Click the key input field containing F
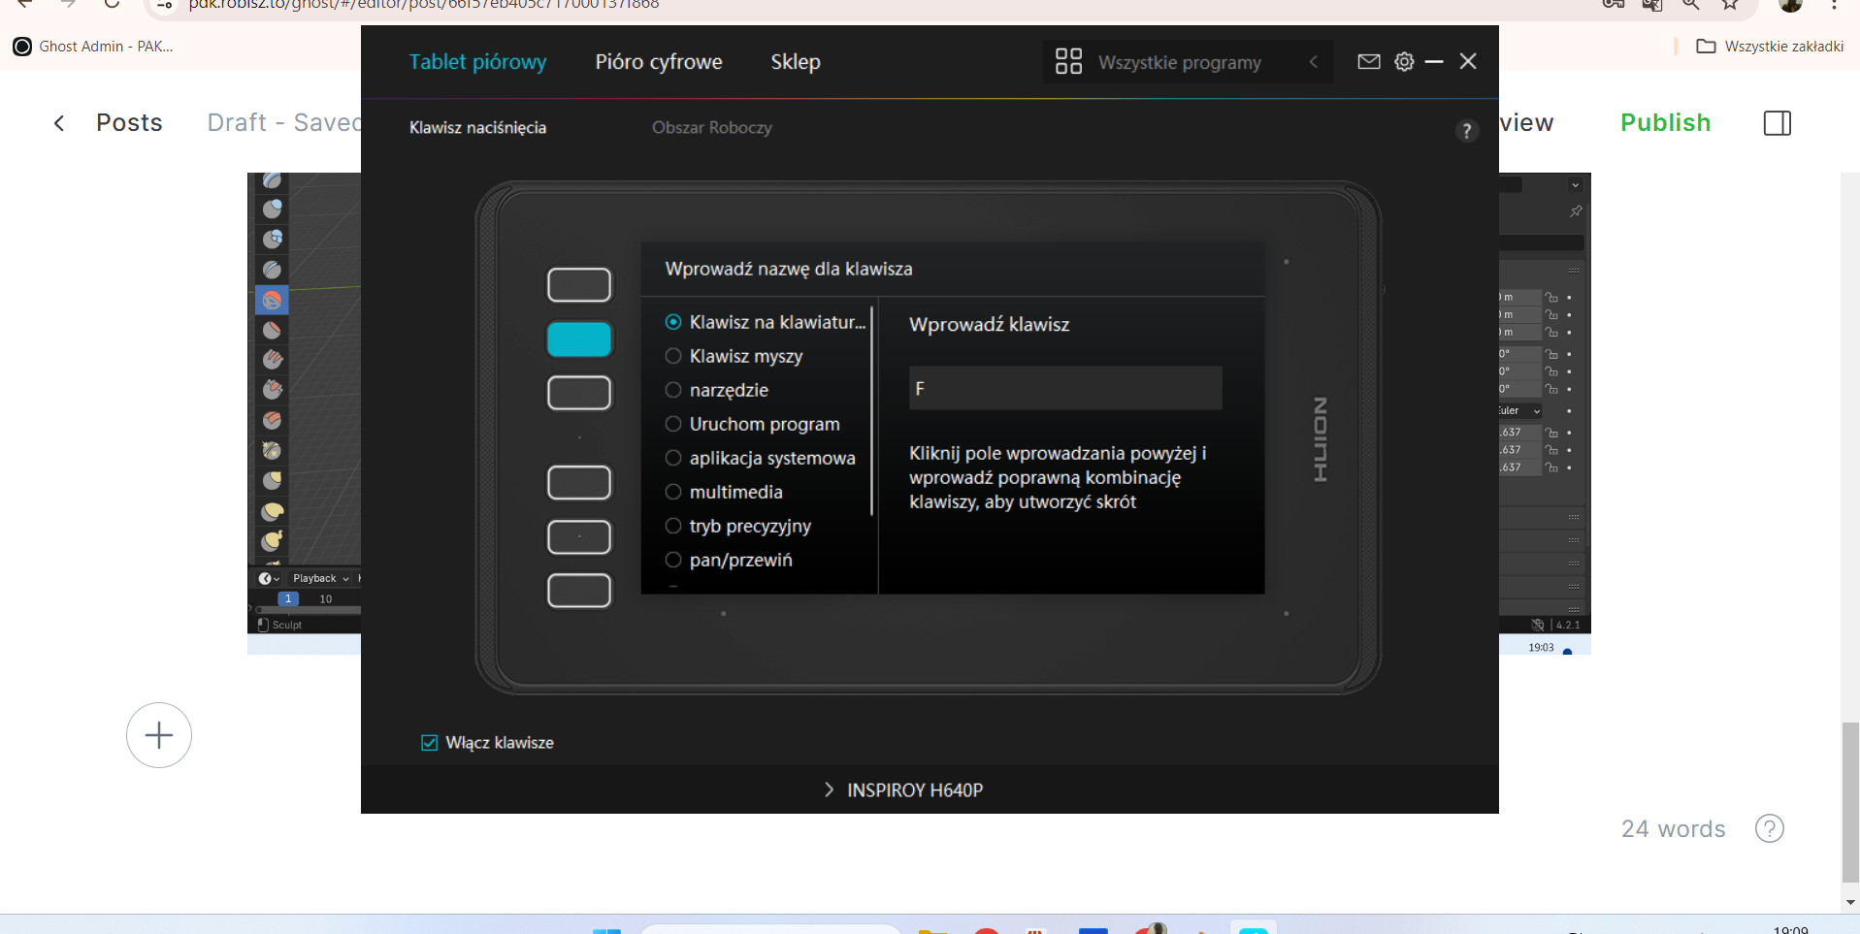Screen dimensions: 1860x934 click(1065, 388)
